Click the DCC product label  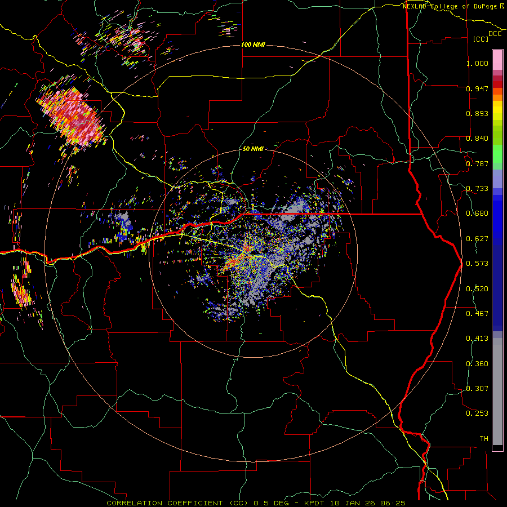495,34
